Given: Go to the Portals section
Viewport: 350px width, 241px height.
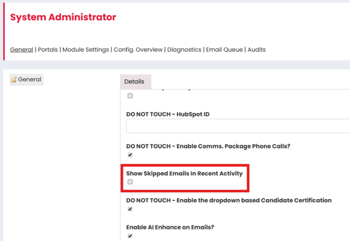Looking at the screenshot, I should tap(48, 50).
